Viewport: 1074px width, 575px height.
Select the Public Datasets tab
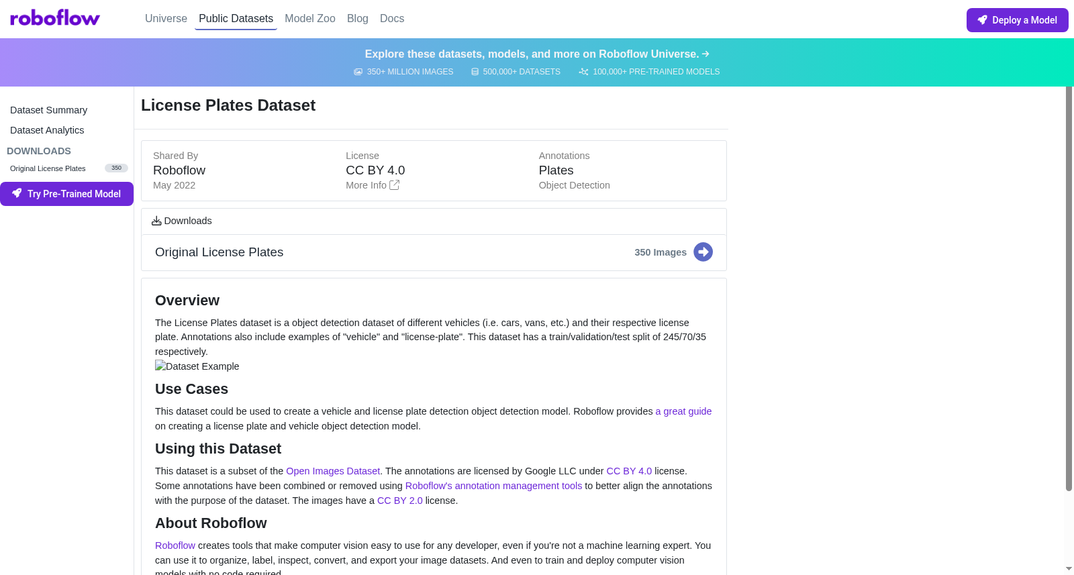point(236,19)
